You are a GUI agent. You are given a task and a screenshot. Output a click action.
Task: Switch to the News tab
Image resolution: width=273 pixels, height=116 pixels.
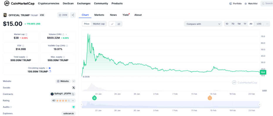113,15
